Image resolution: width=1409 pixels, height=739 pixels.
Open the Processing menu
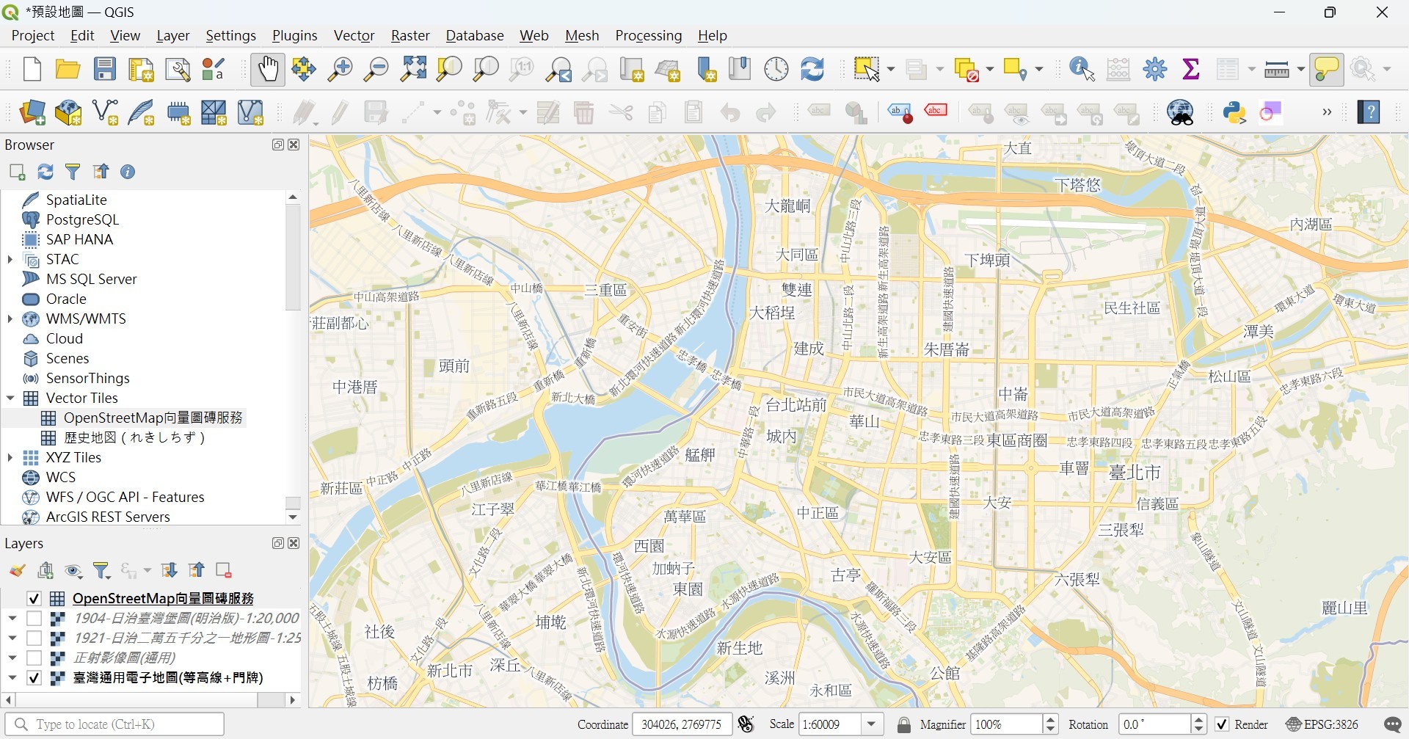(x=648, y=35)
